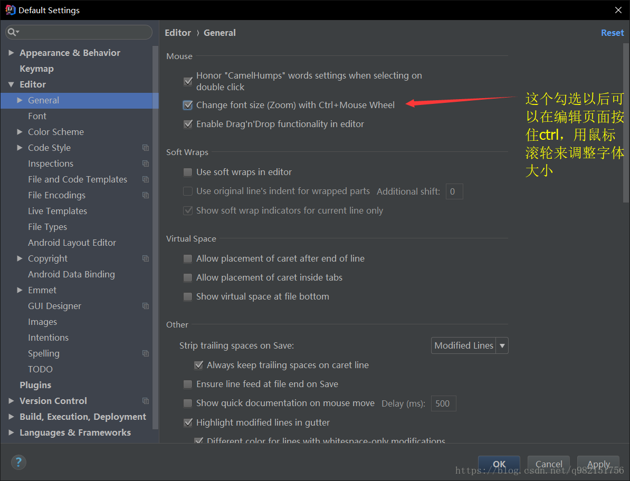Click the Reset link
Image resolution: width=630 pixels, height=481 pixels.
[x=612, y=33]
